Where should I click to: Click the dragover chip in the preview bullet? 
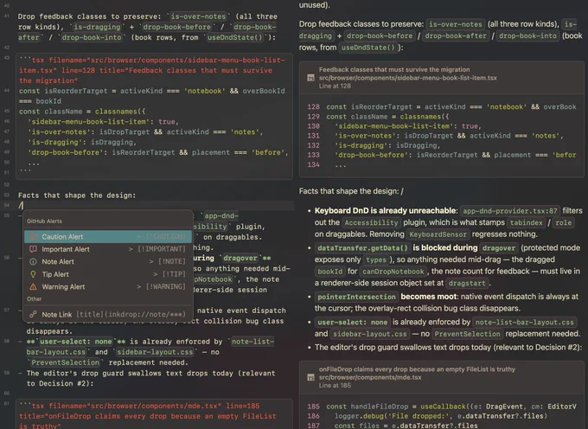tap(499, 248)
